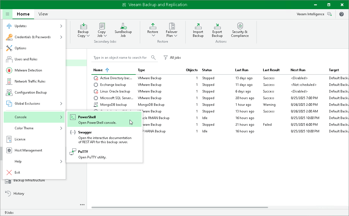The image size is (349, 216).
Task: Click the All jobs filter button
Action: (x=172, y=58)
